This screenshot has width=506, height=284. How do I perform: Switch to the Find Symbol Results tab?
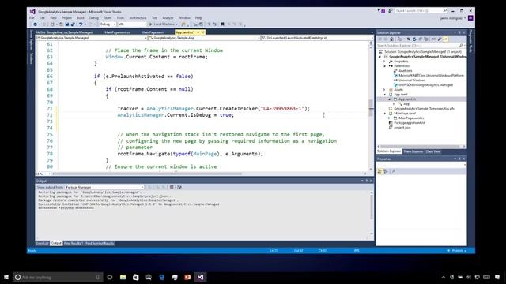[x=100, y=244]
